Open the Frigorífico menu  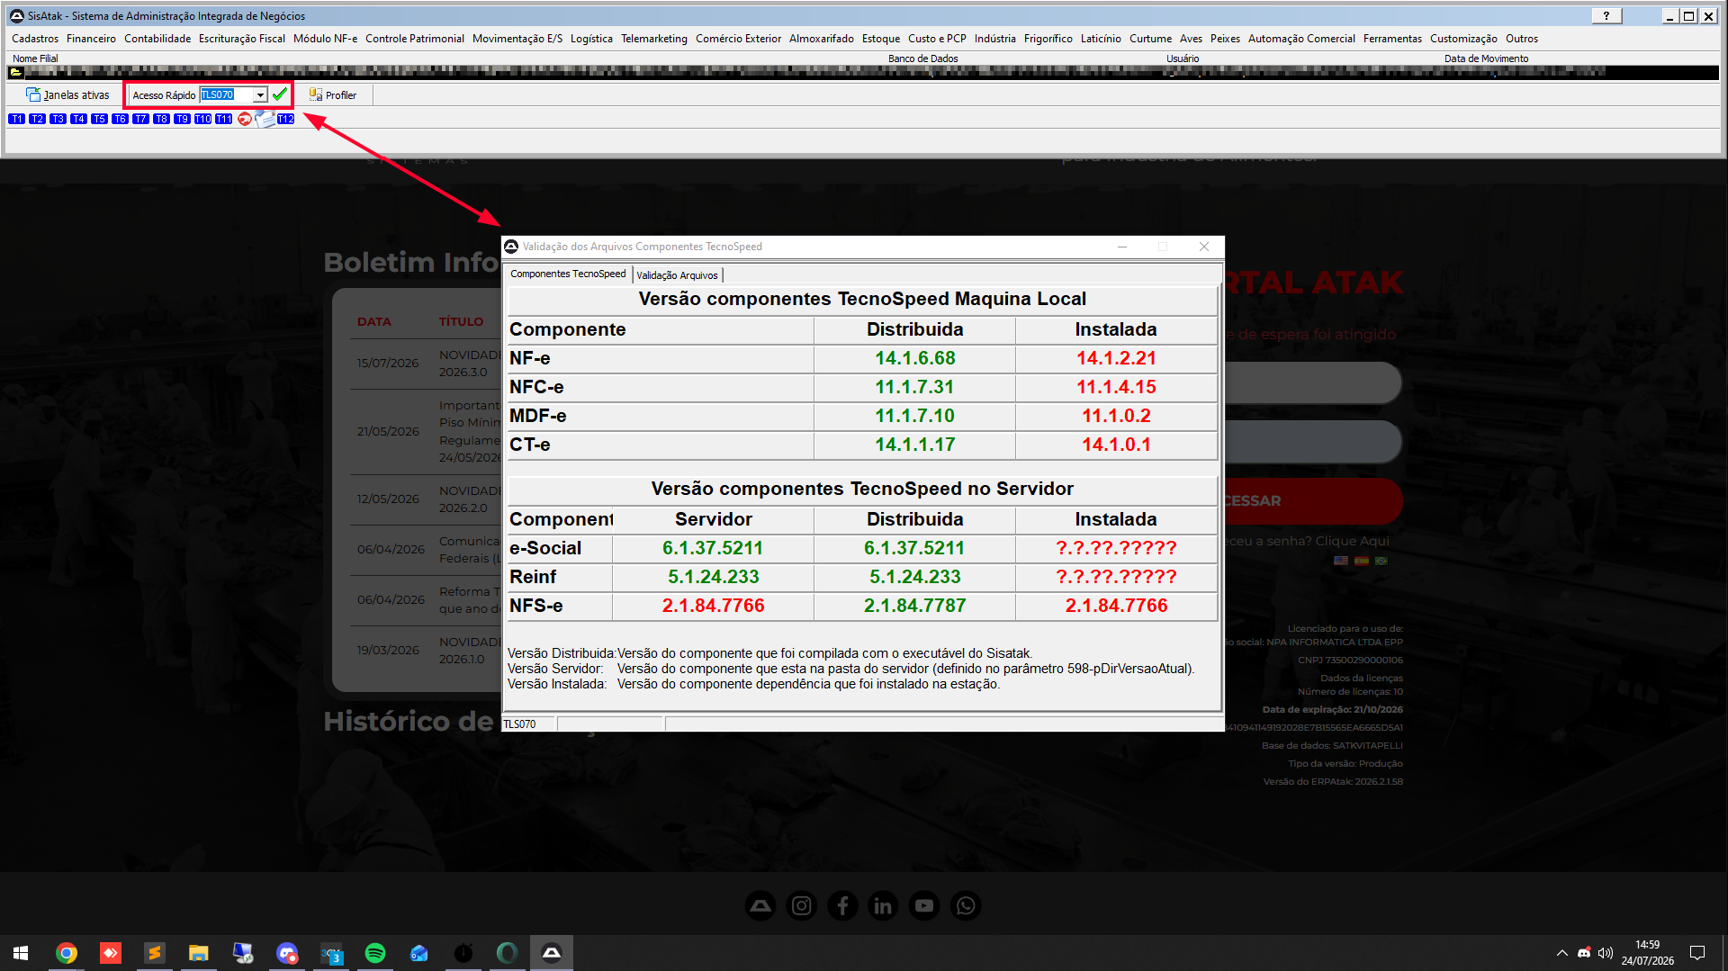pos(1048,39)
